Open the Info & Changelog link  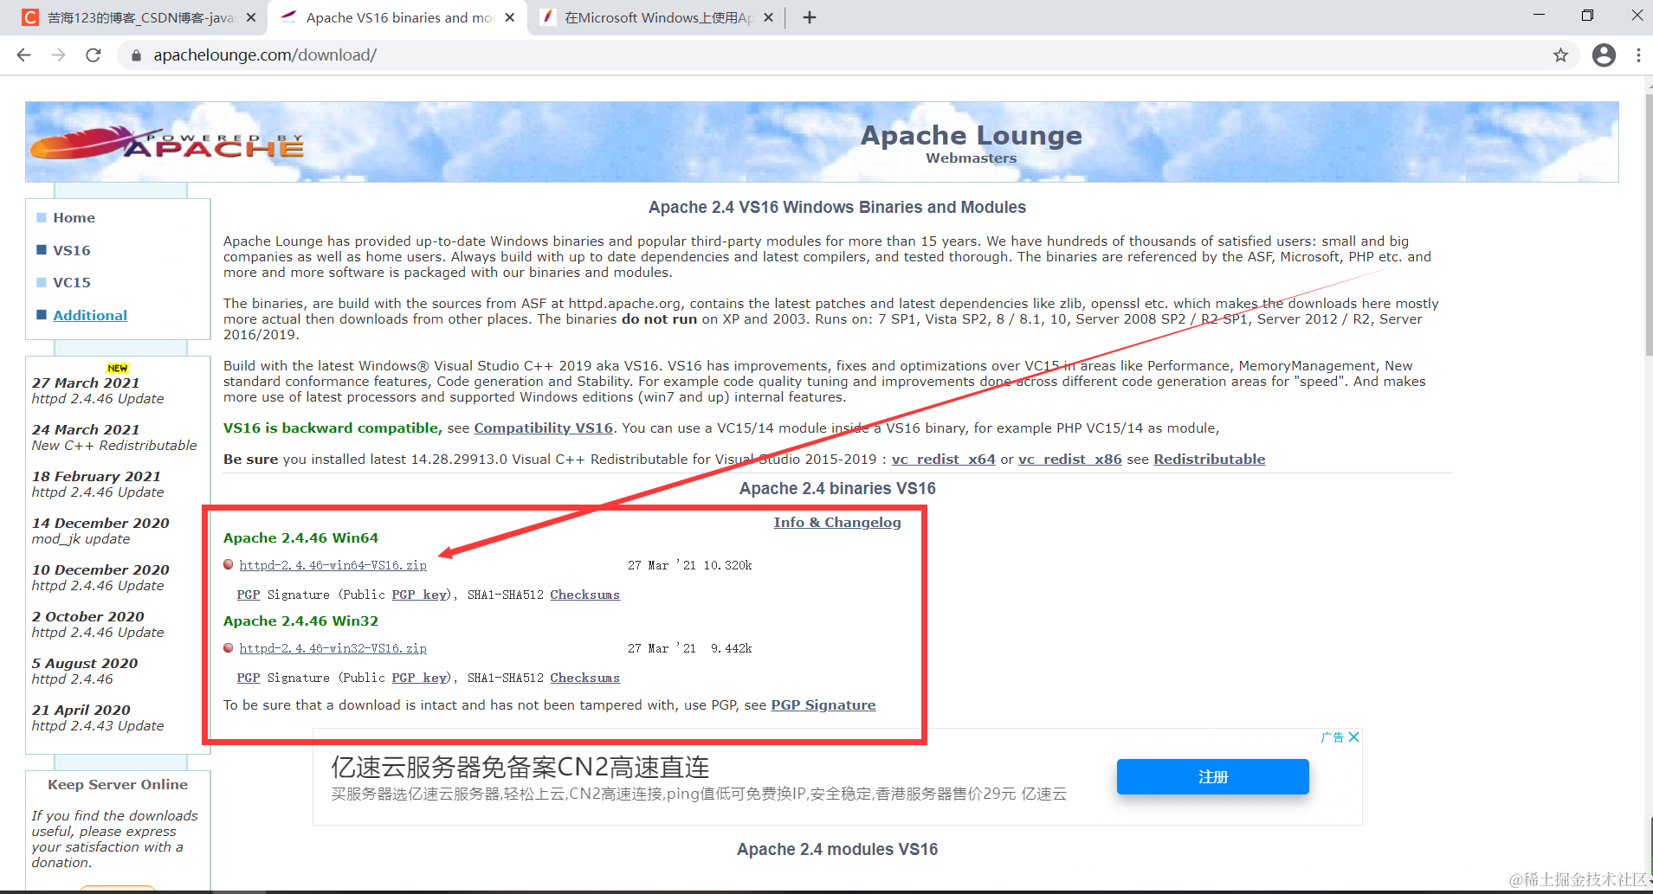click(x=837, y=523)
